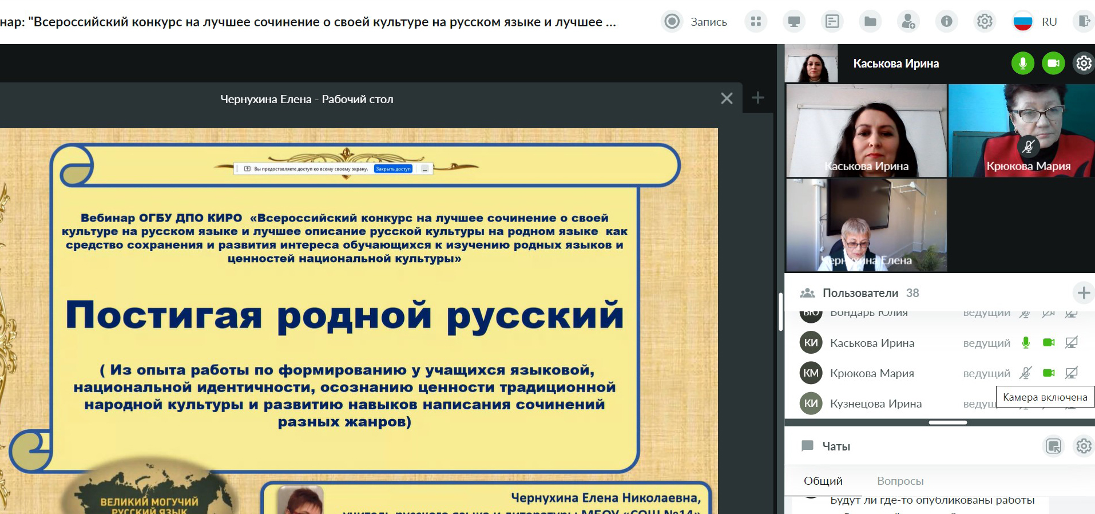
Task: Toggle Бондарь Юлия camera in user list
Action: [x=1049, y=313]
